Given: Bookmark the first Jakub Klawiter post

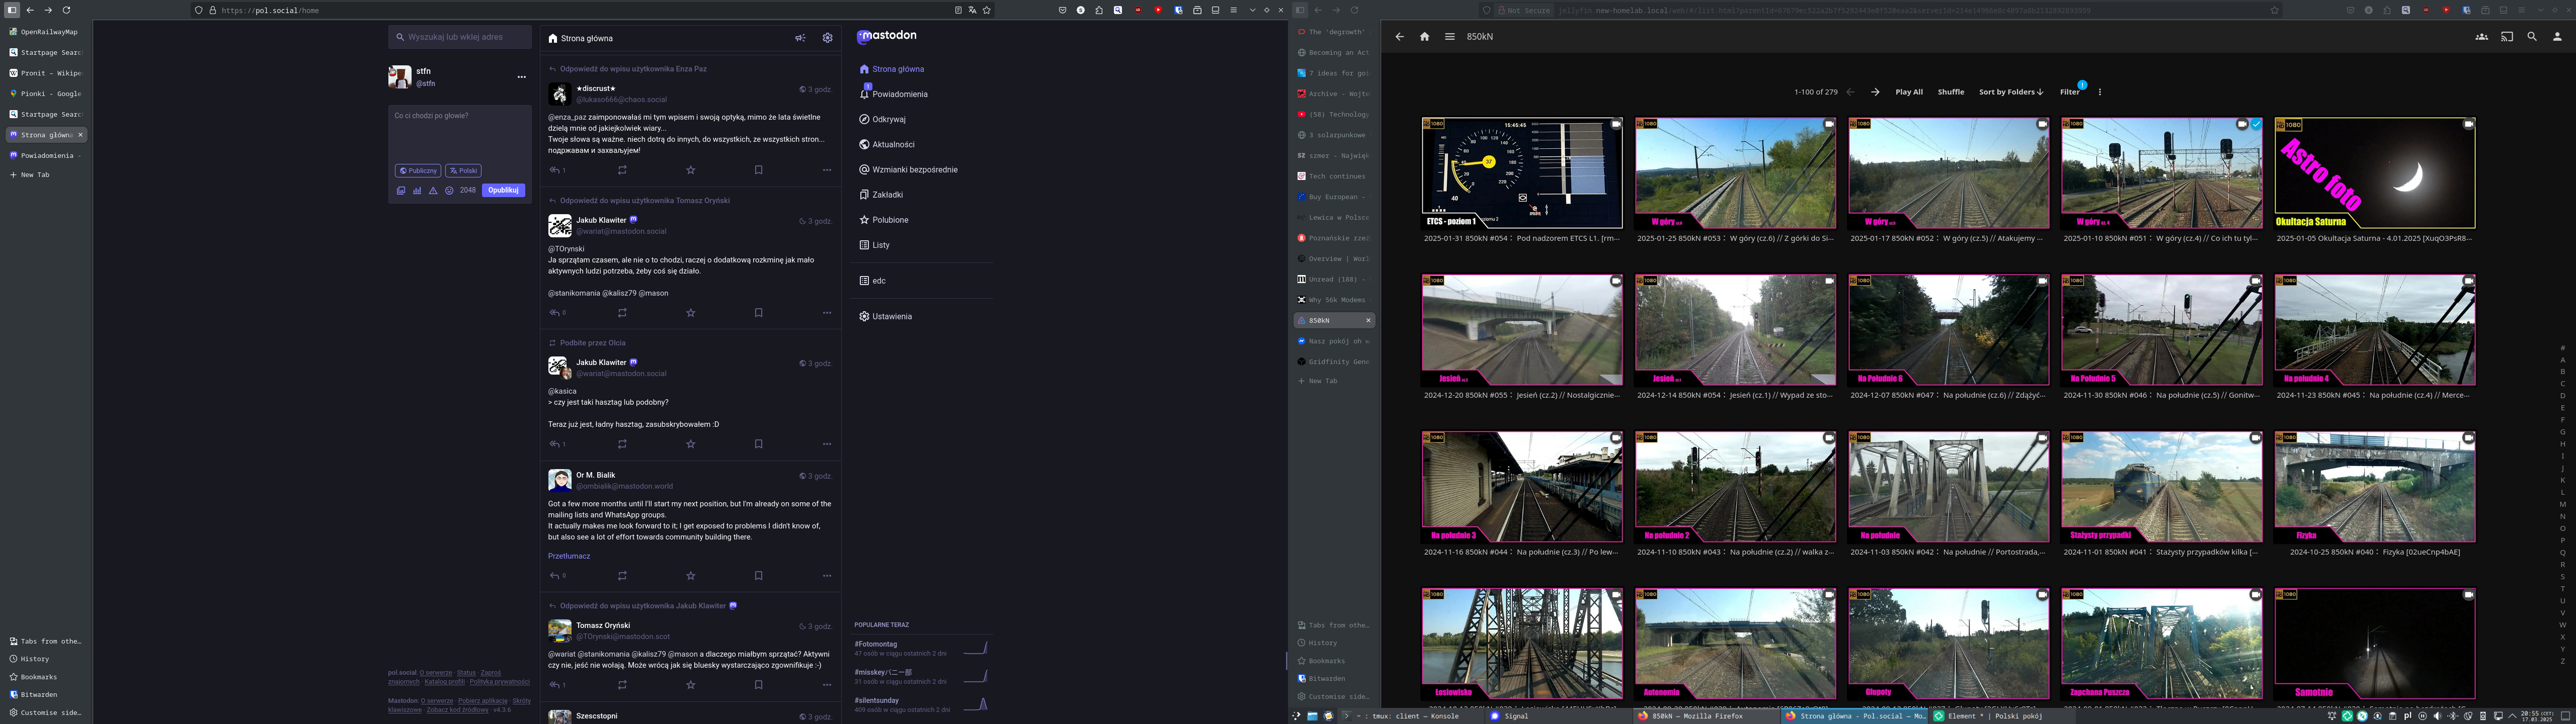Looking at the screenshot, I should [758, 313].
